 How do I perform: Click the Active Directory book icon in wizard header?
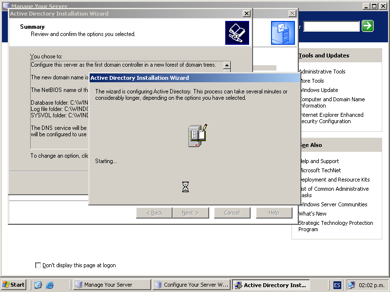[237, 33]
